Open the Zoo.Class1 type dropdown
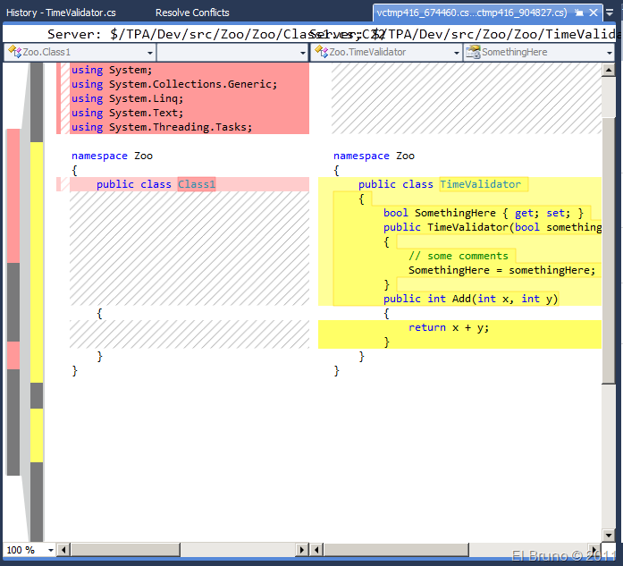Viewport: 623px width, 566px height. click(x=150, y=53)
